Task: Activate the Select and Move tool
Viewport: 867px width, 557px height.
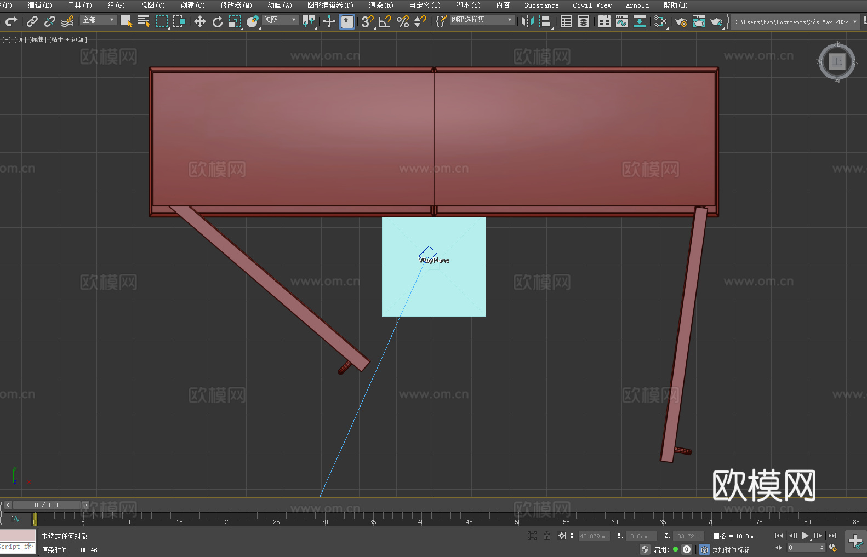Action: [200, 21]
